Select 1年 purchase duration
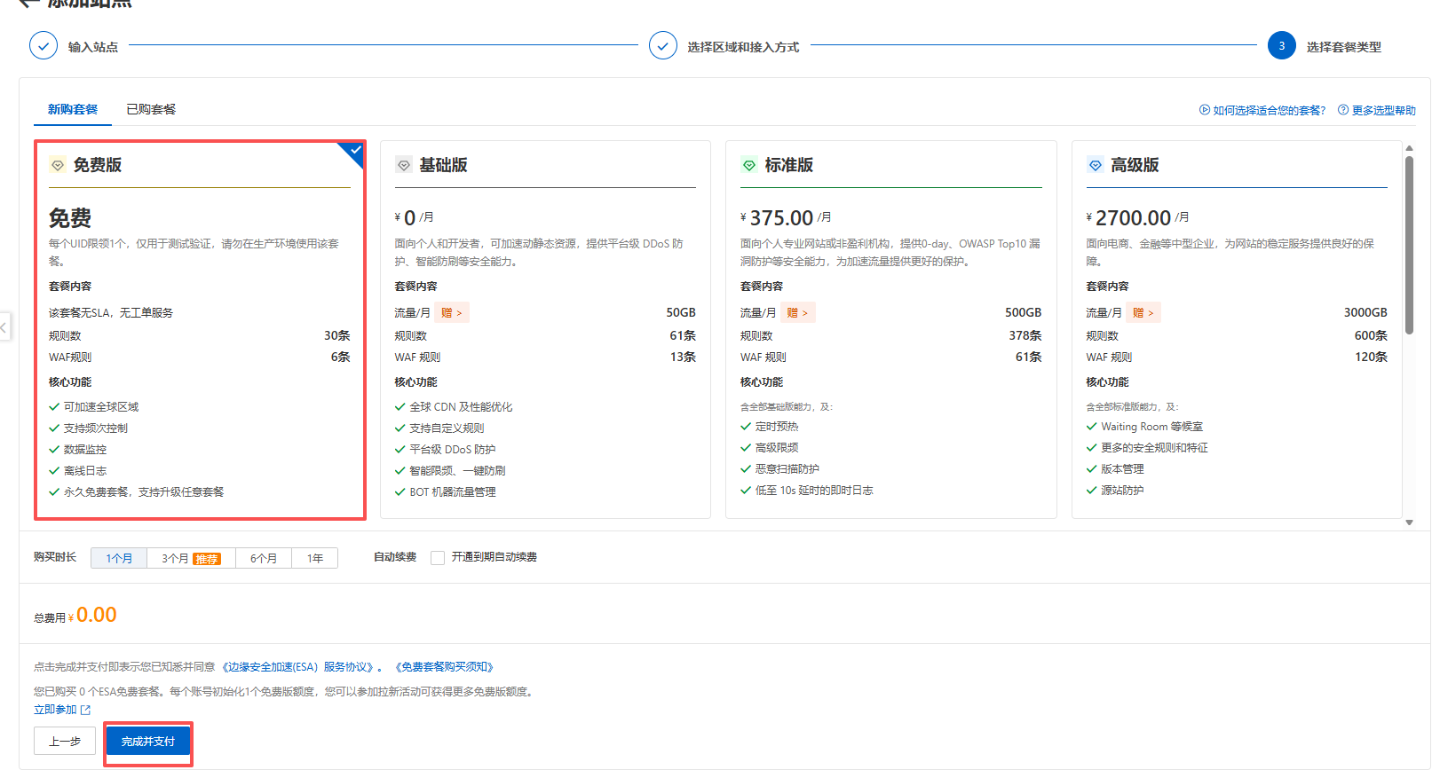 [315, 558]
